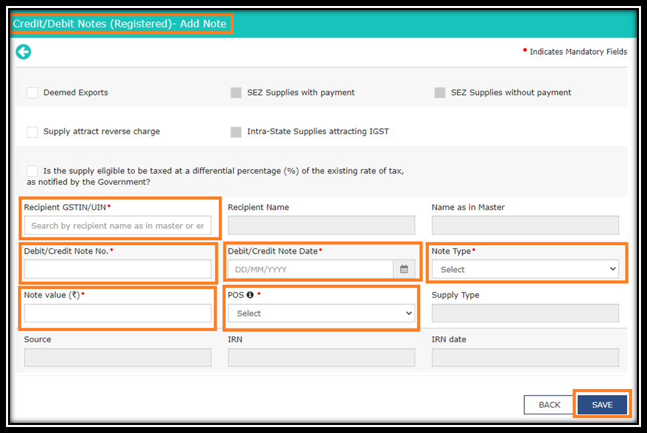This screenshot has height=433, width=647.
Task: Open the calendar date picker icon
Action: pyautogui.click(x=404, y=270)
